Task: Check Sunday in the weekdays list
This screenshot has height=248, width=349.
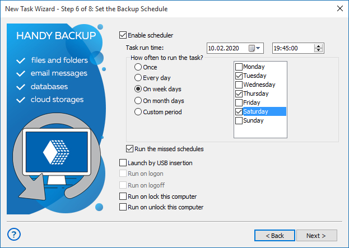Action: pyautogui.click(x=239, y=120)
